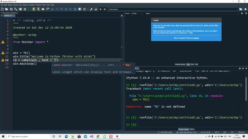Switch to the History tab
Viewport: 248px width, 139px height.
[x=192, y=129]
